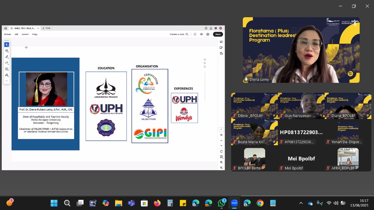Open the bookmarks panel icon

tap(221, 48)
